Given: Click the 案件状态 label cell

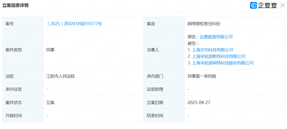Looking at the screenshot, I should pyautogui.click(x=23, y=102).
